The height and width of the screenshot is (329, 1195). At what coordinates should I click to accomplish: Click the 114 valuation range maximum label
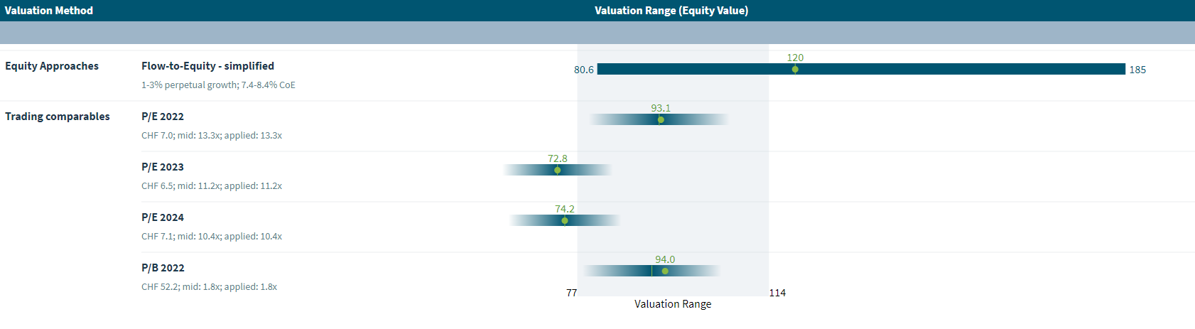(x=777, y=293)
